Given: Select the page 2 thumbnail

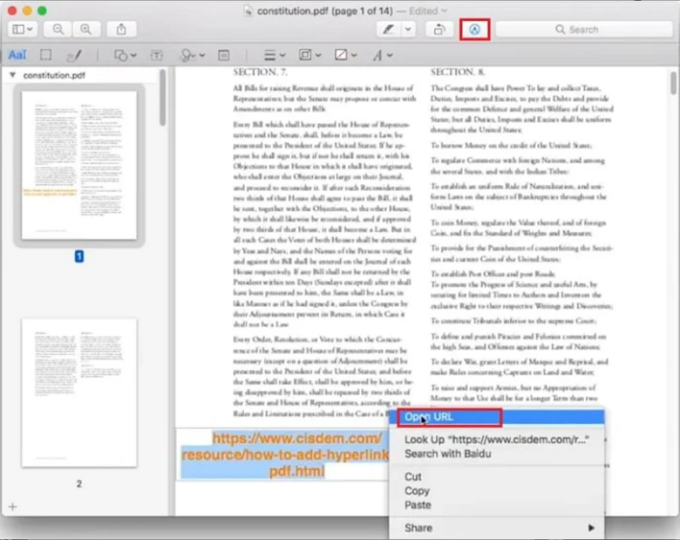Looking at the screenshot, I should click(x=79, y=392).
